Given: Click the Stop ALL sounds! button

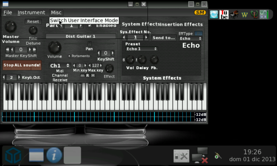Looking at the screenshot, I should (22, 65).
